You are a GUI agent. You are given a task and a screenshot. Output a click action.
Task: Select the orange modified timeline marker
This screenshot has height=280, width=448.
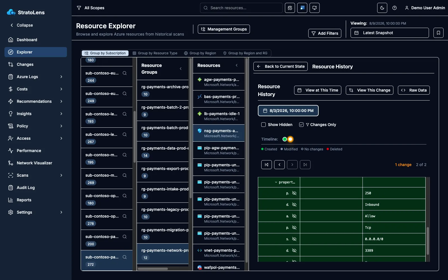click(290, 139)
